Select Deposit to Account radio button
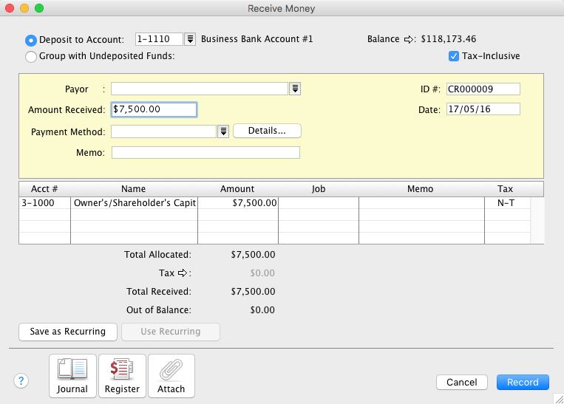The image size is (564, 404). 31,40
